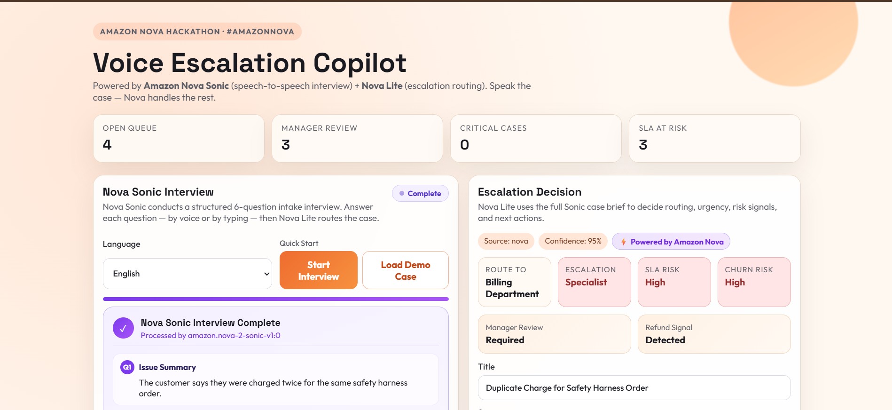This screenshot has width=892, height=410.
Task: Select the Route To Billing Department tile
Action: 515,282
